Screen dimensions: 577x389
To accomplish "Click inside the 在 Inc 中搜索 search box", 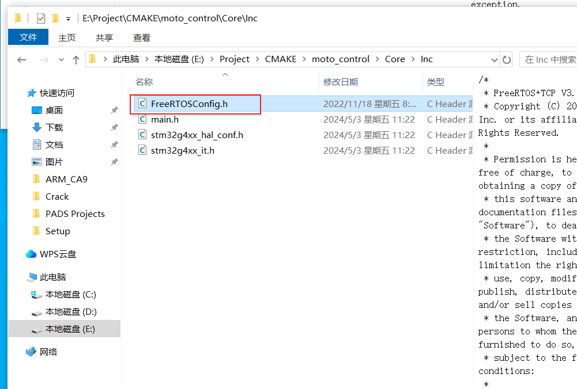I will 548,59.
